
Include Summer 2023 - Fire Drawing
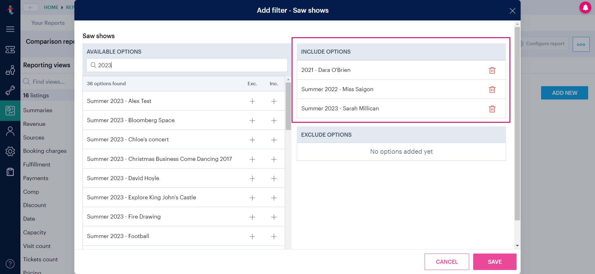pos(274,217)
